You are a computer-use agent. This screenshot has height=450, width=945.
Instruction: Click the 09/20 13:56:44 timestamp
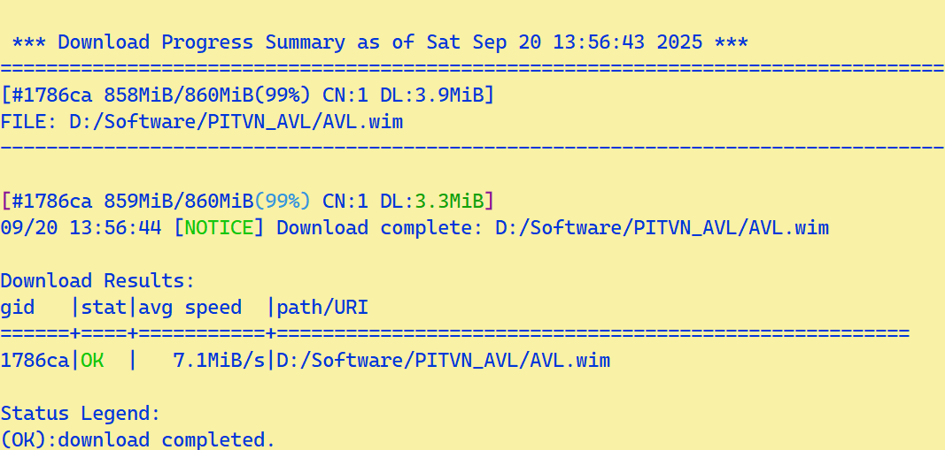pyautogui.click(x=81, y=228)
